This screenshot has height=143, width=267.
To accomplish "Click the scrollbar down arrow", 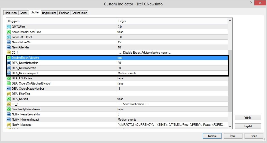I will [230, 127].
